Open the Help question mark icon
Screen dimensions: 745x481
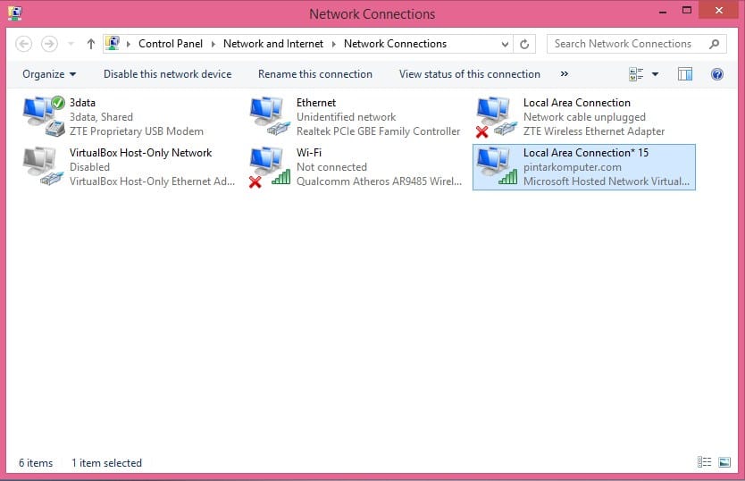(x=717, y=73)
